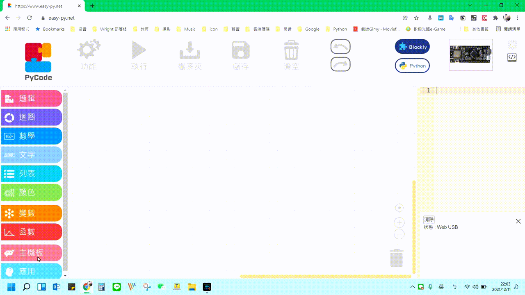This screenshot has width=525, height=295.
Task: Zoom out the Blockly workspace
Action: click(x=399, y=234)
